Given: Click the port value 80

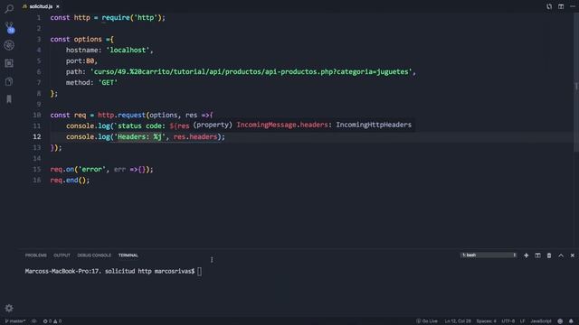Looking at the screenshot, I should (90, 60).
